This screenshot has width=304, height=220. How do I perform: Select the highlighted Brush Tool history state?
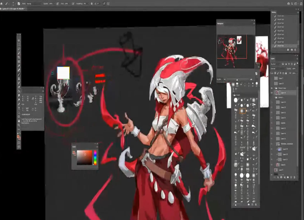pyautogui.click(x=285, y=46)
